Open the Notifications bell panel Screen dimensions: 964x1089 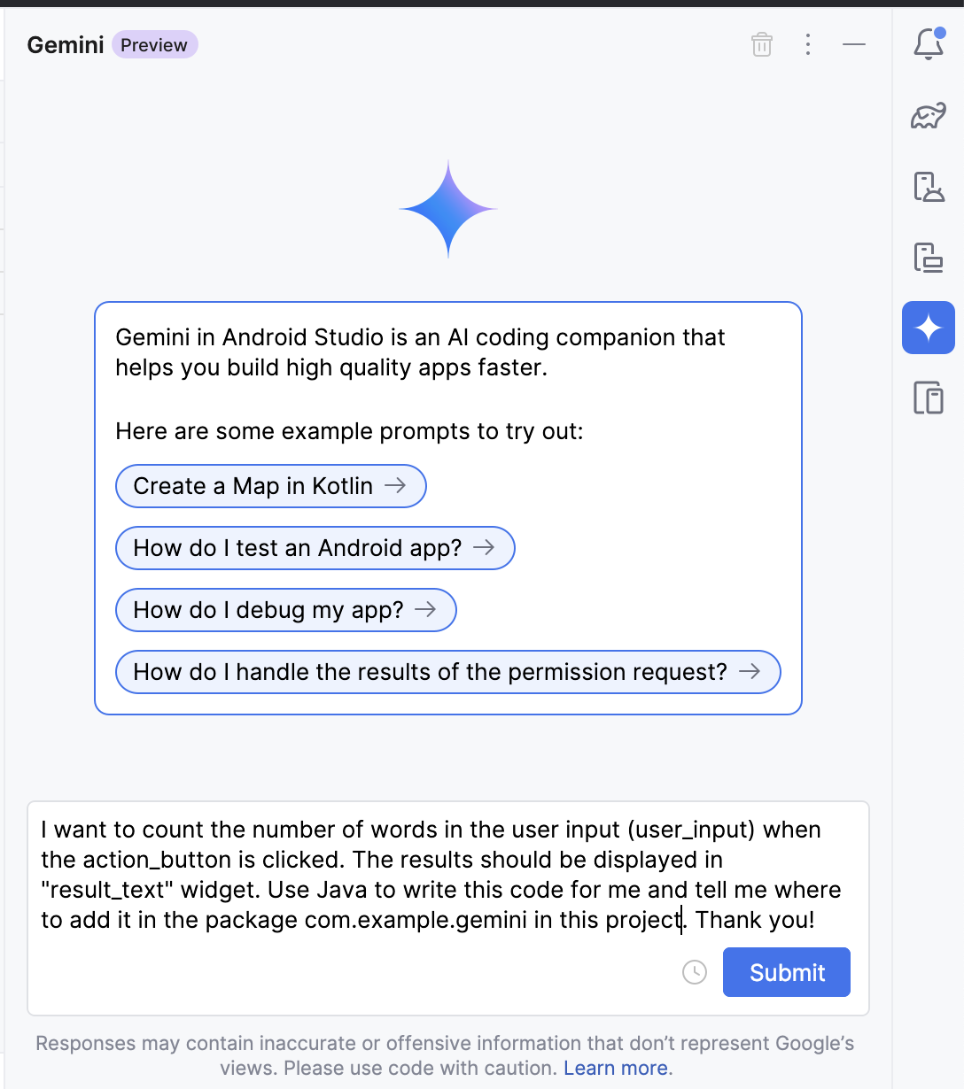[x=929, y=44]
